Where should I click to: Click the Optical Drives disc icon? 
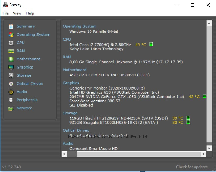[11, 84]
